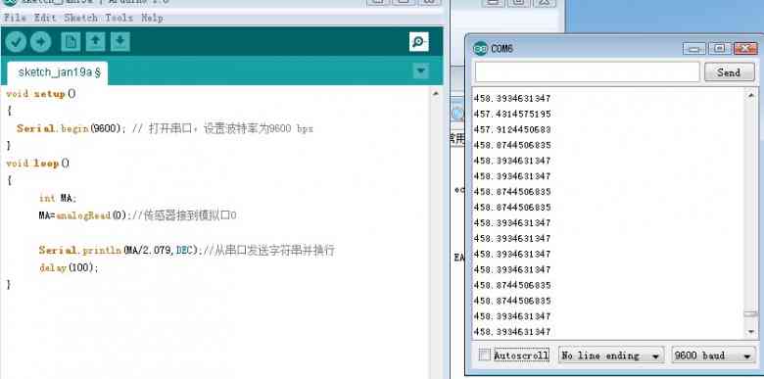
Task: Close the COM6 serial monitor window
Action: pos(745,49)
